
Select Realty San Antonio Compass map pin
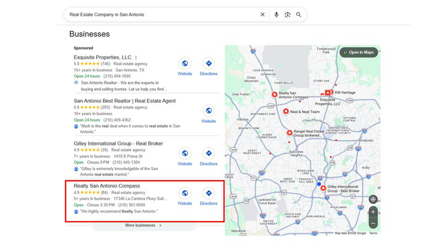(x=275, y=94)
